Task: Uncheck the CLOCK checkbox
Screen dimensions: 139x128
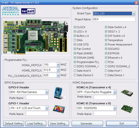Action: [x=75, y=27]
